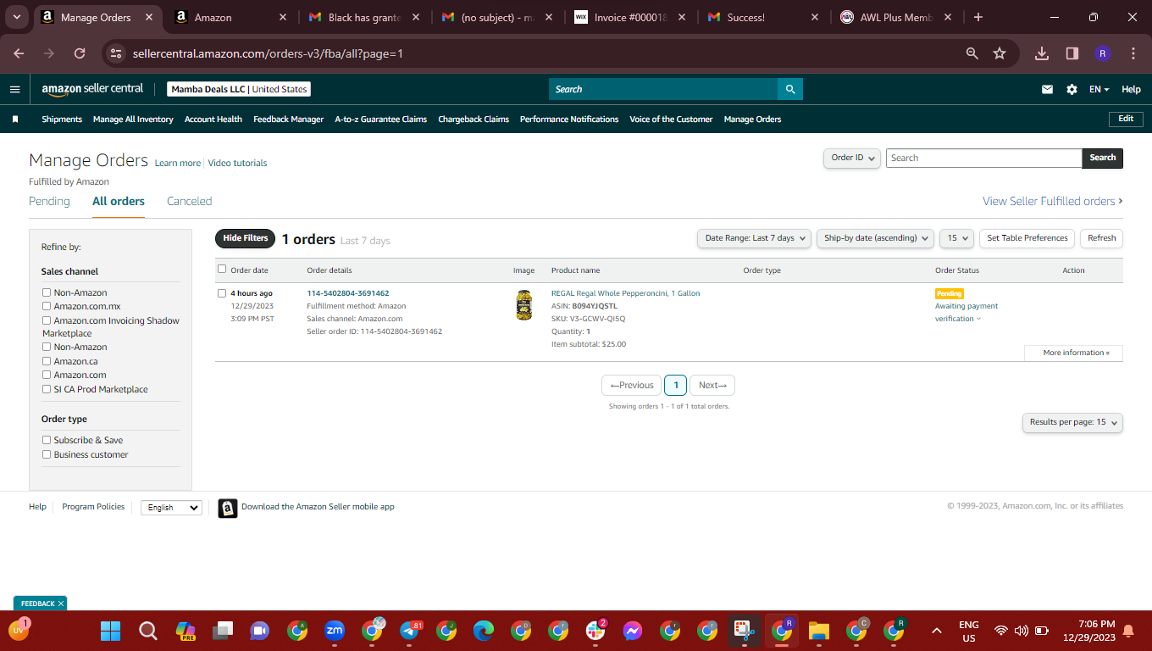The width and height of the screenshot is (1152, 651).
Task: Open Set Table Preferences
Action: tap(1027, 238)
